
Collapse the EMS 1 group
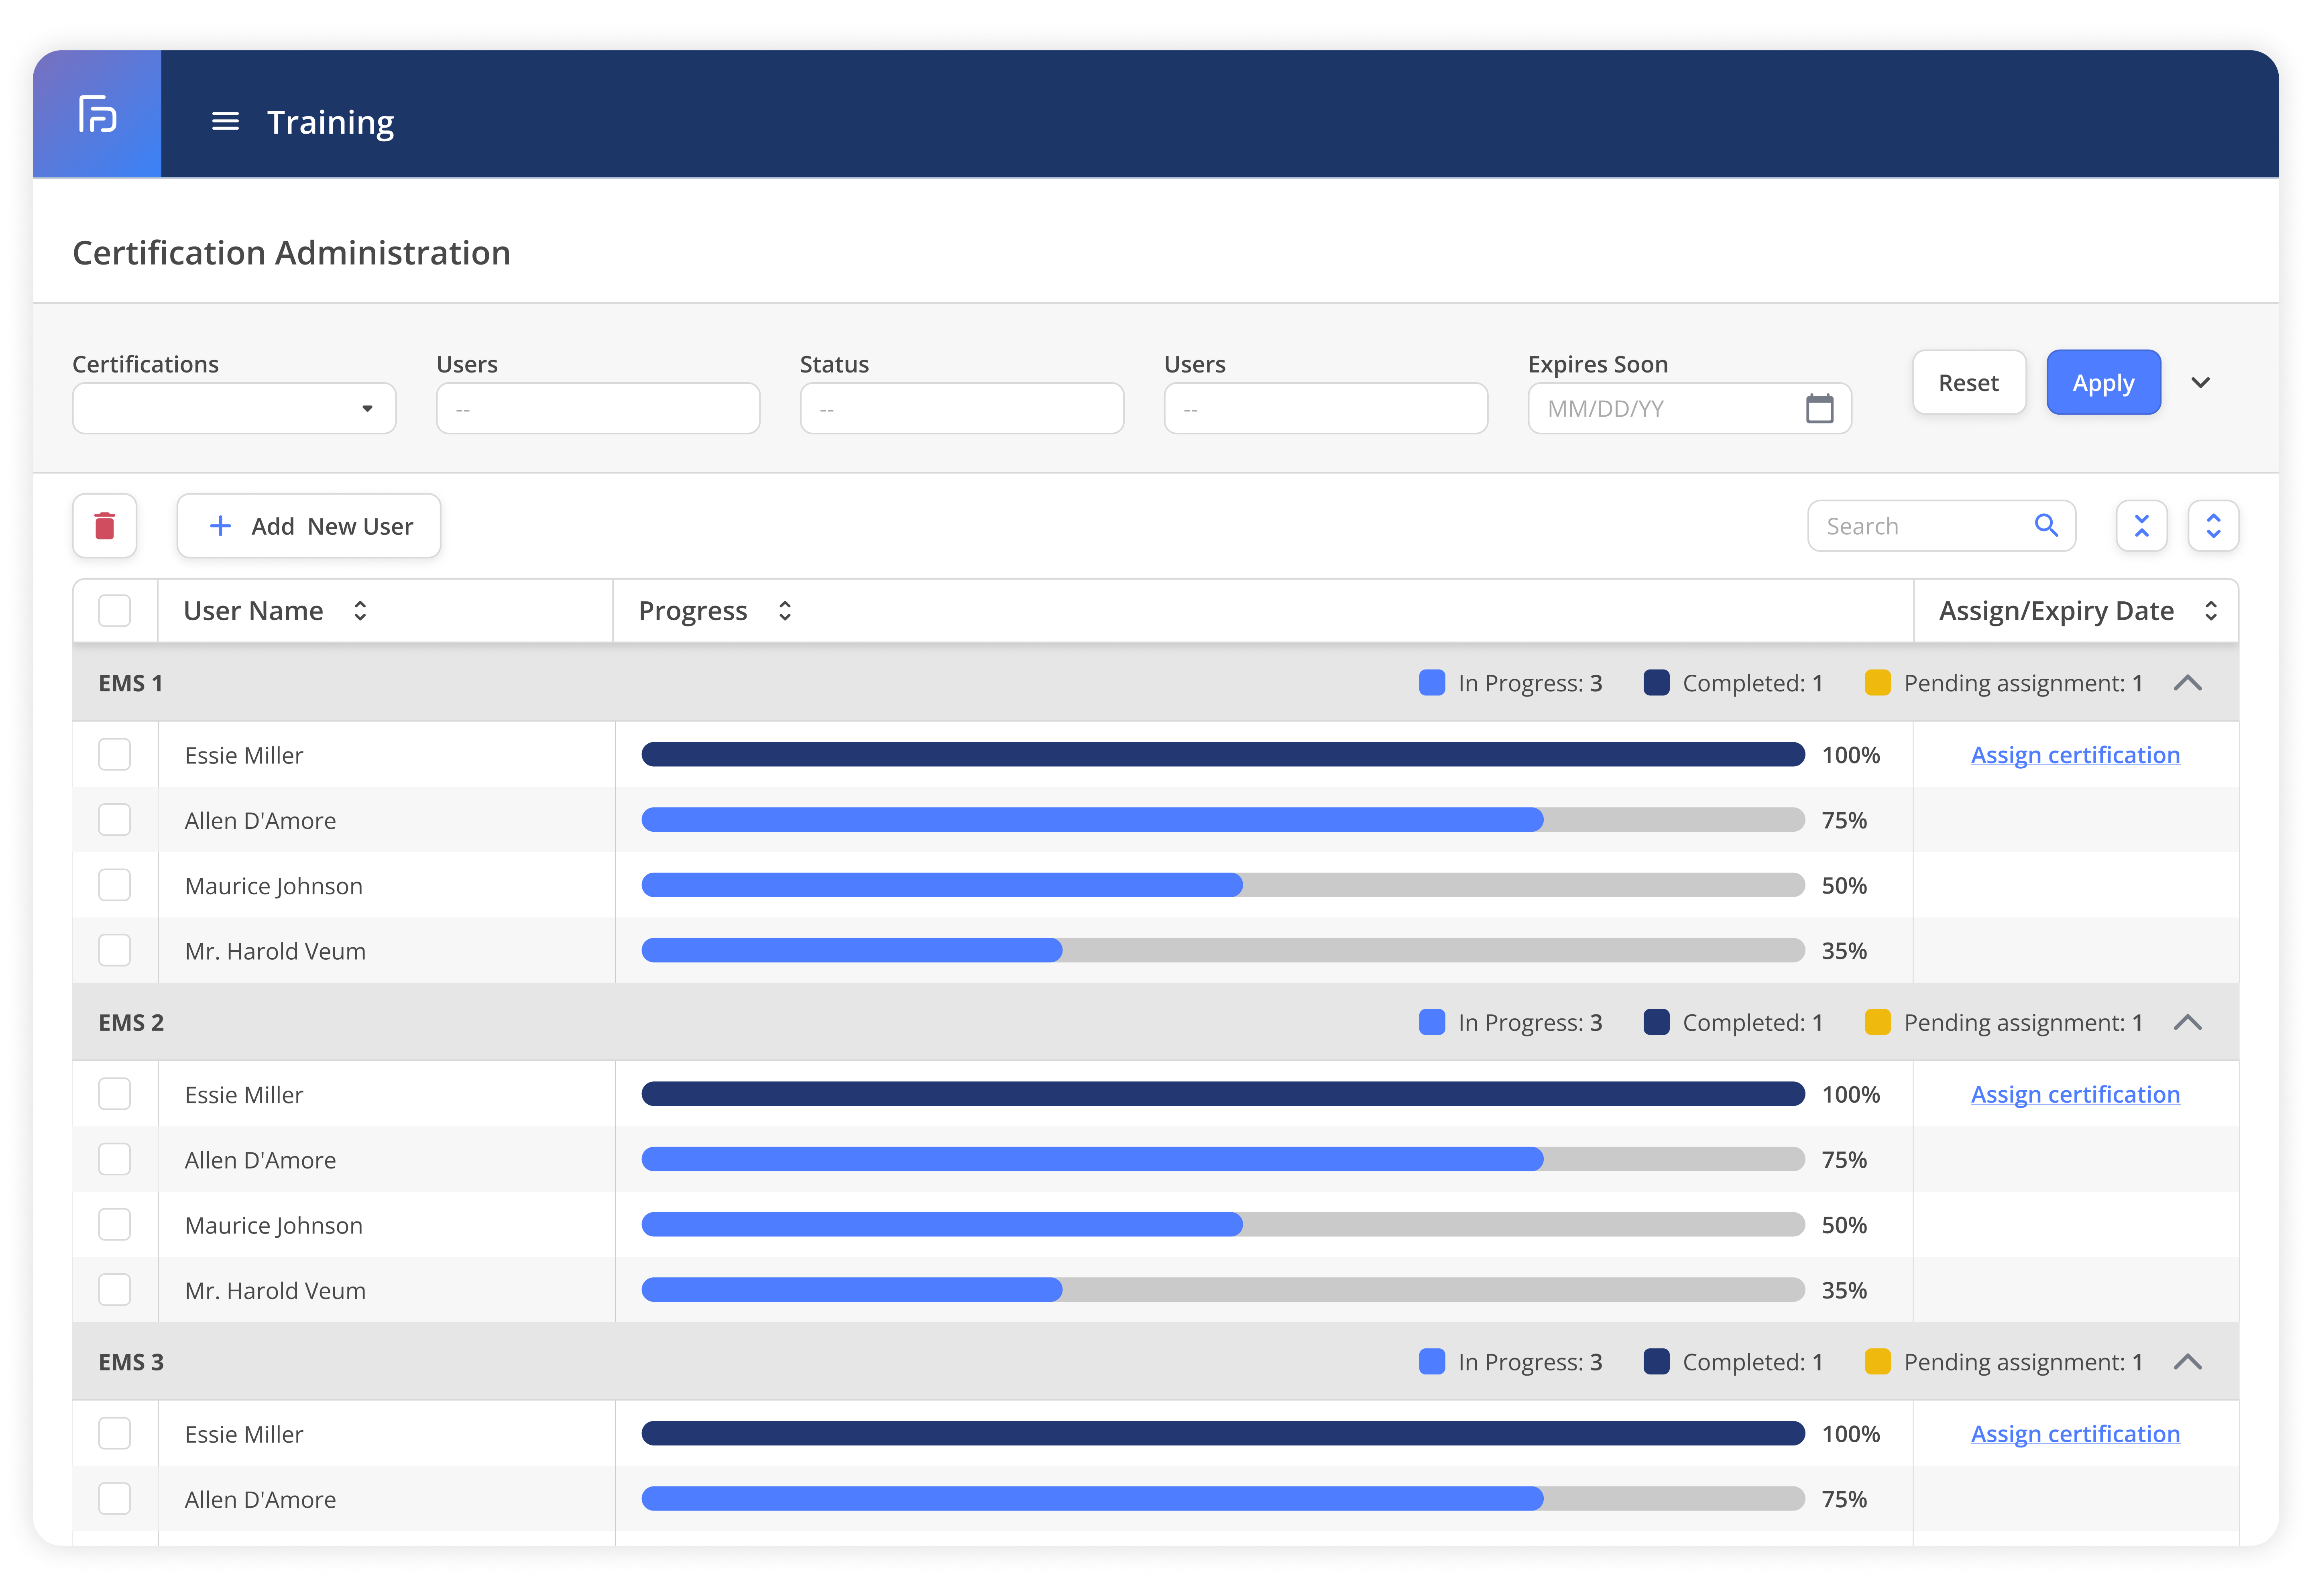click(x=2188, y=683)
